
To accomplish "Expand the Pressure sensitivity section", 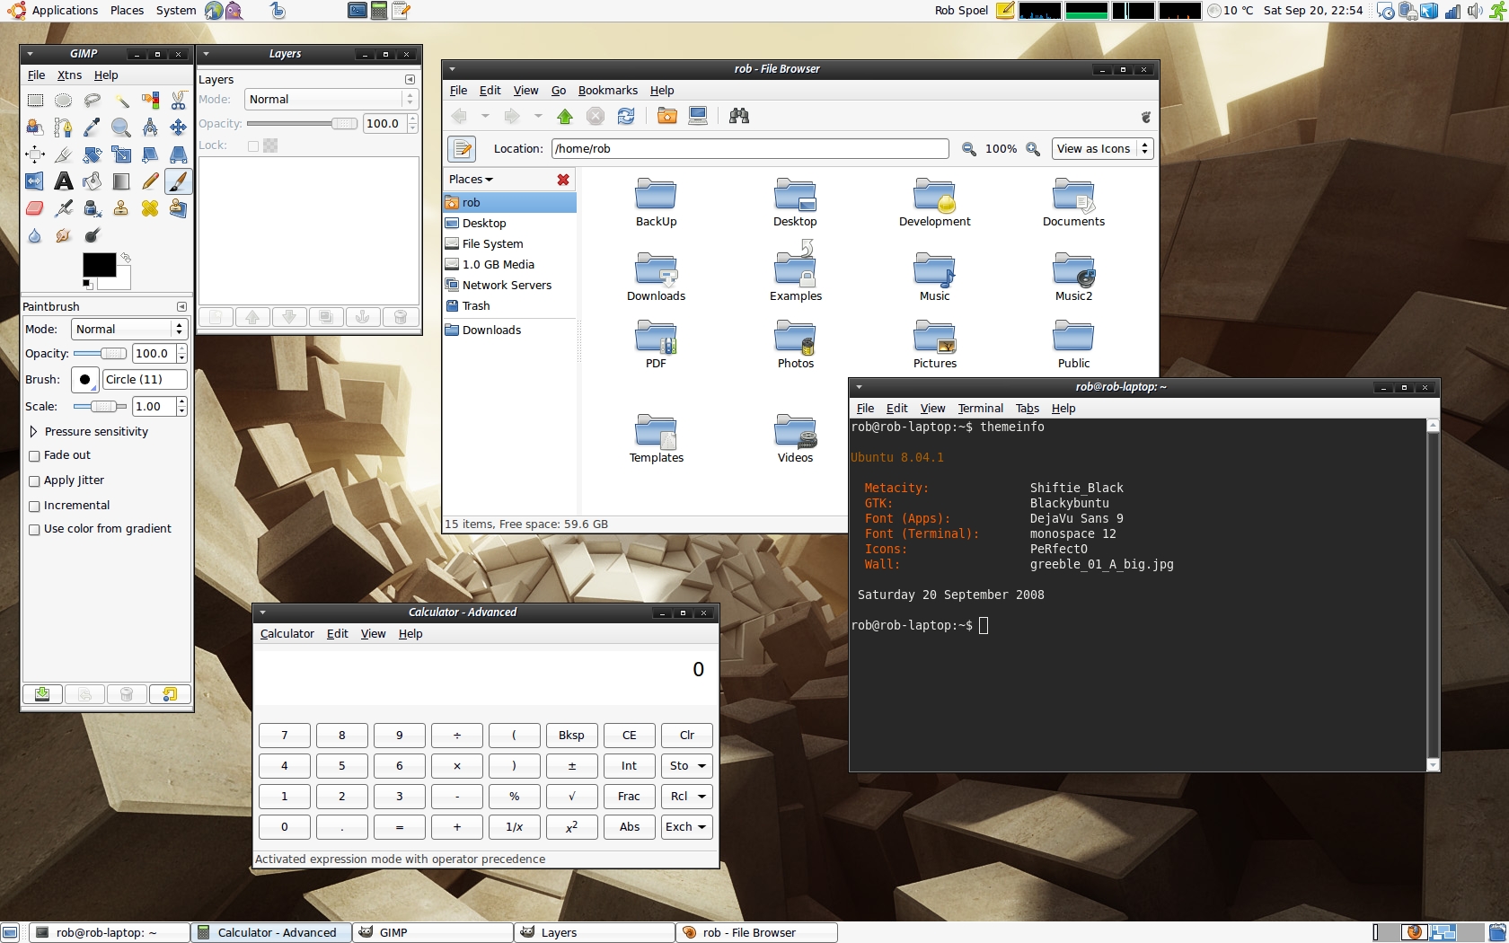I will click(x=34, y=432).
